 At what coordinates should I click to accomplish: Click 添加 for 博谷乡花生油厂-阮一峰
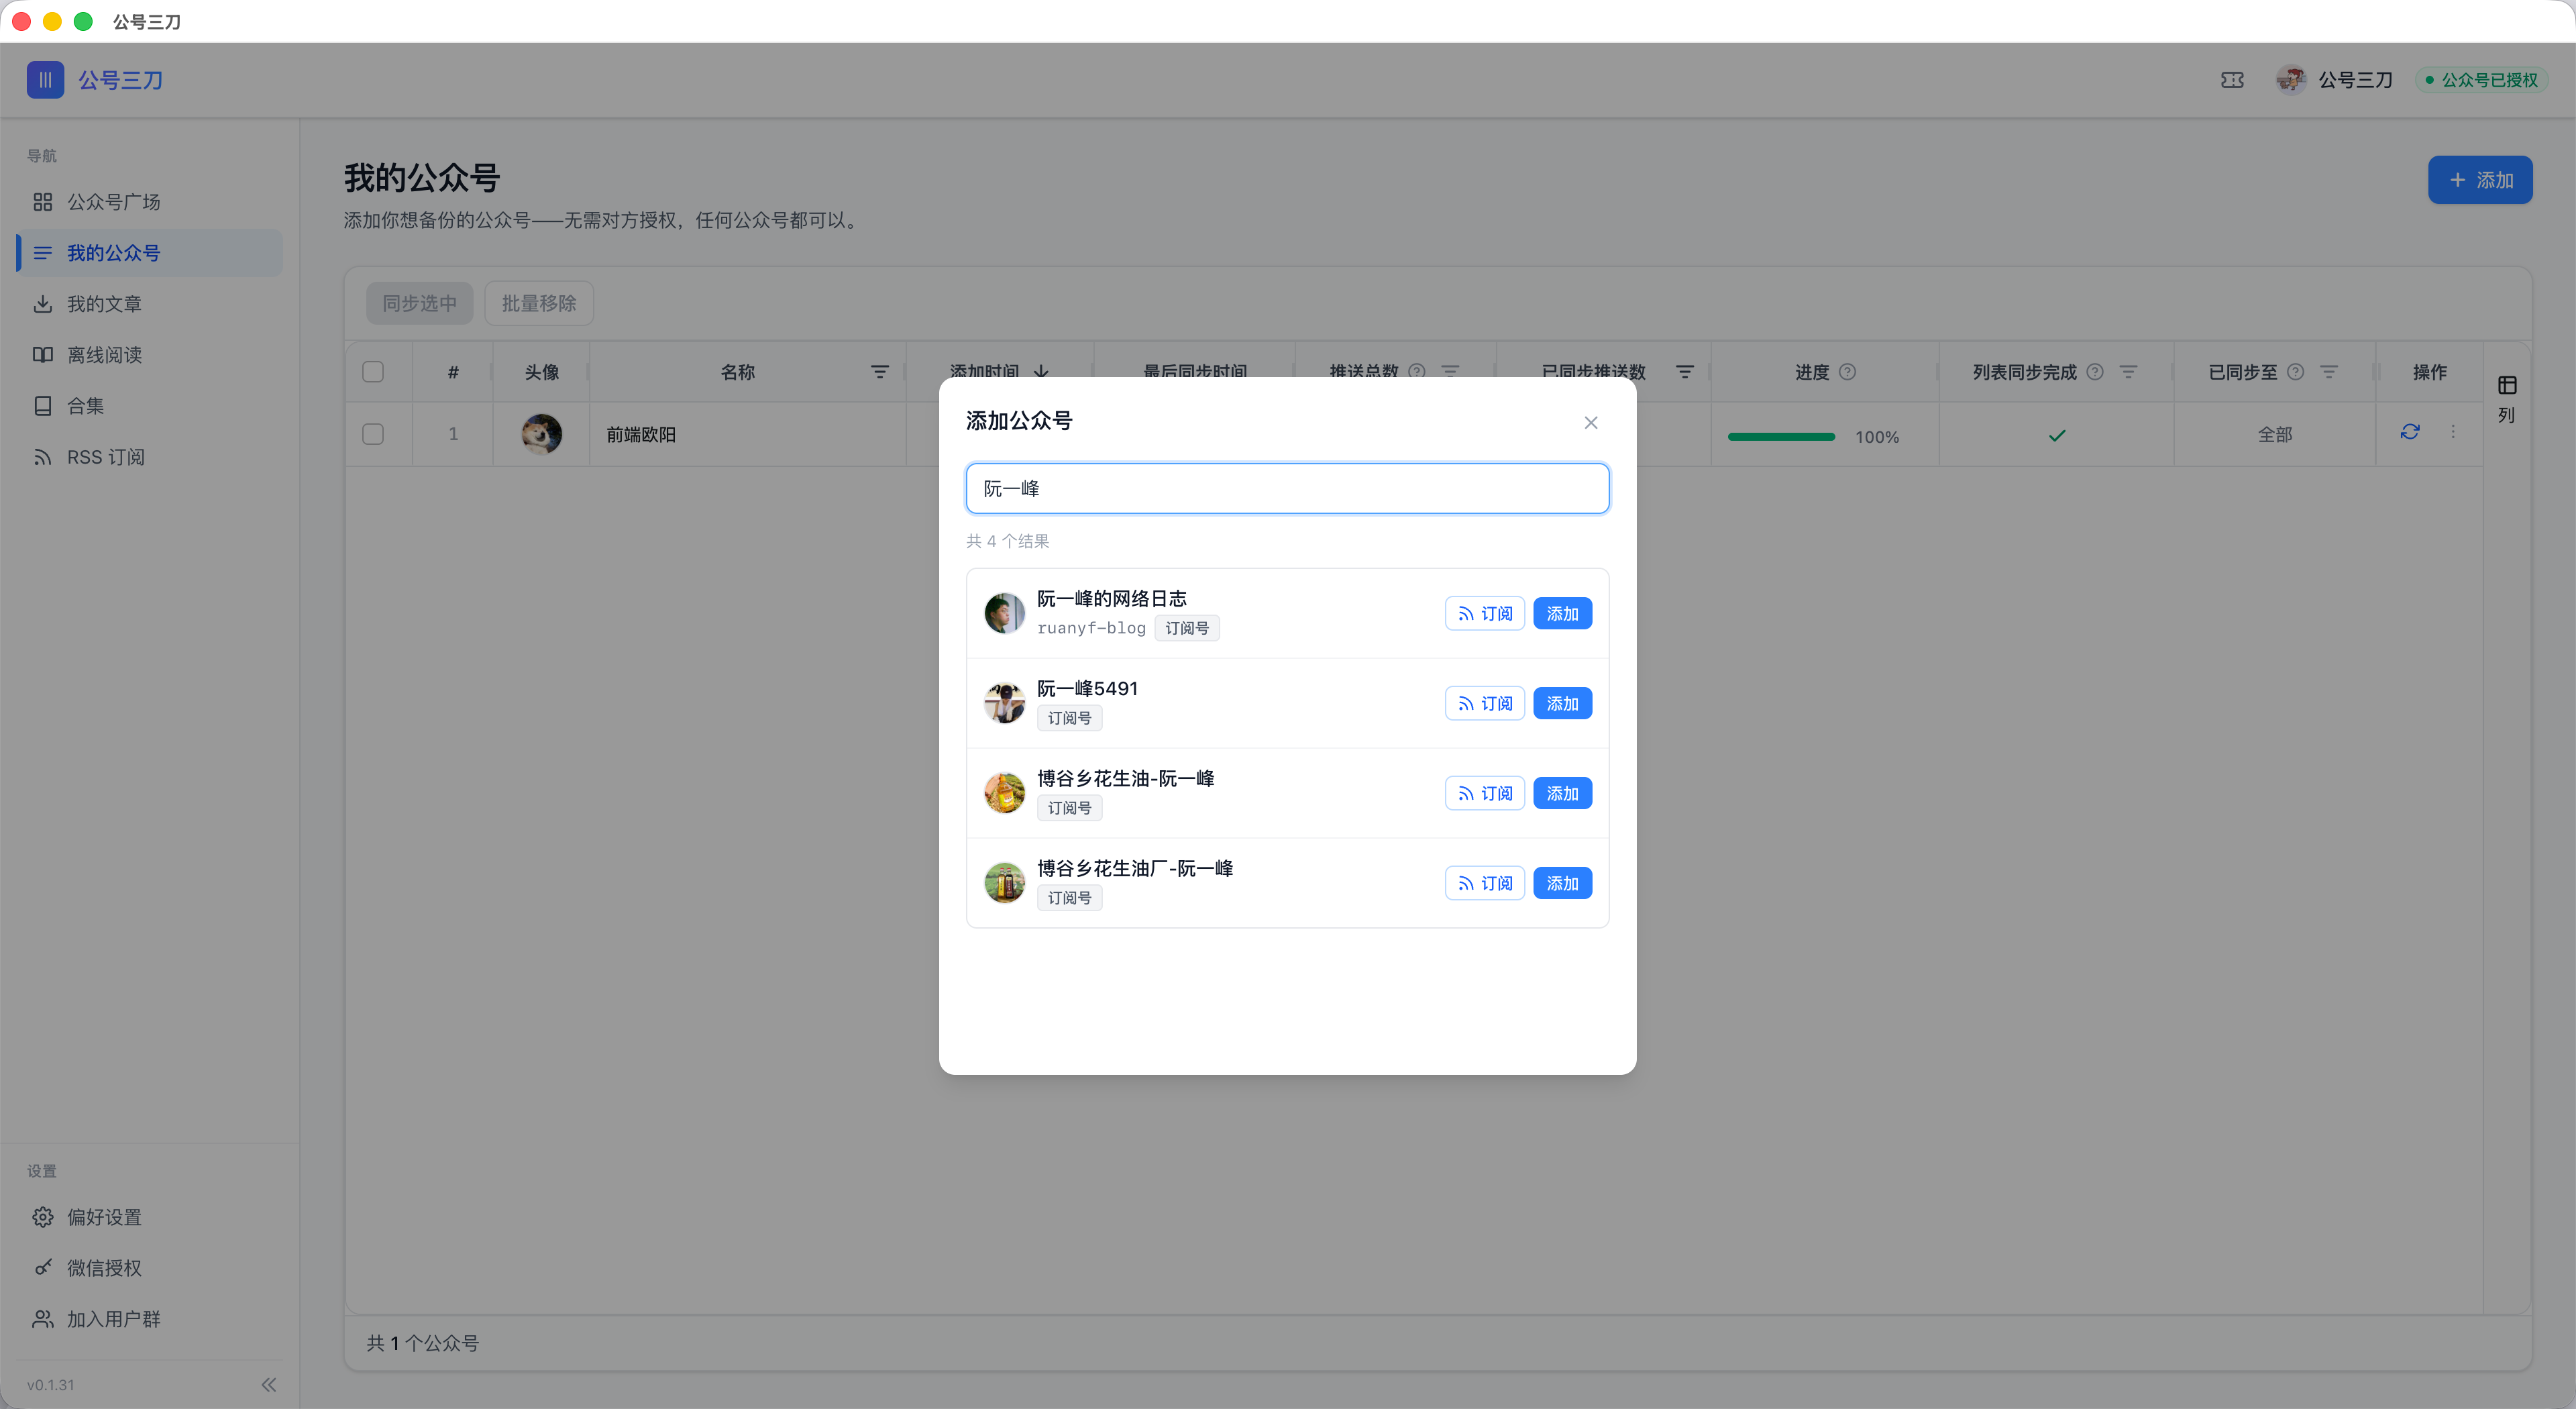click(x=1562, y=884)
